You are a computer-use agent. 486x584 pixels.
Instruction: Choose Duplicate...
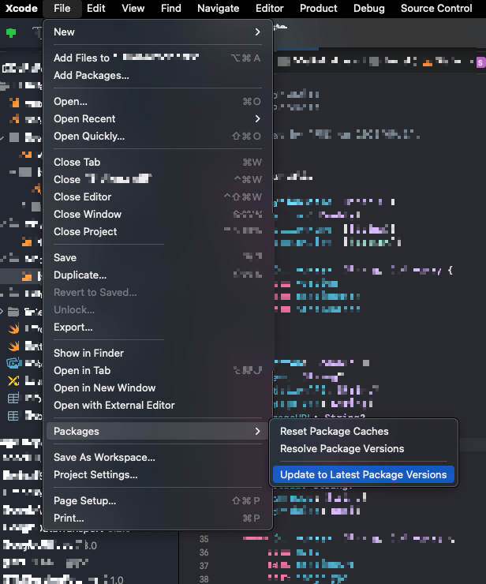[x=158, y=275]
